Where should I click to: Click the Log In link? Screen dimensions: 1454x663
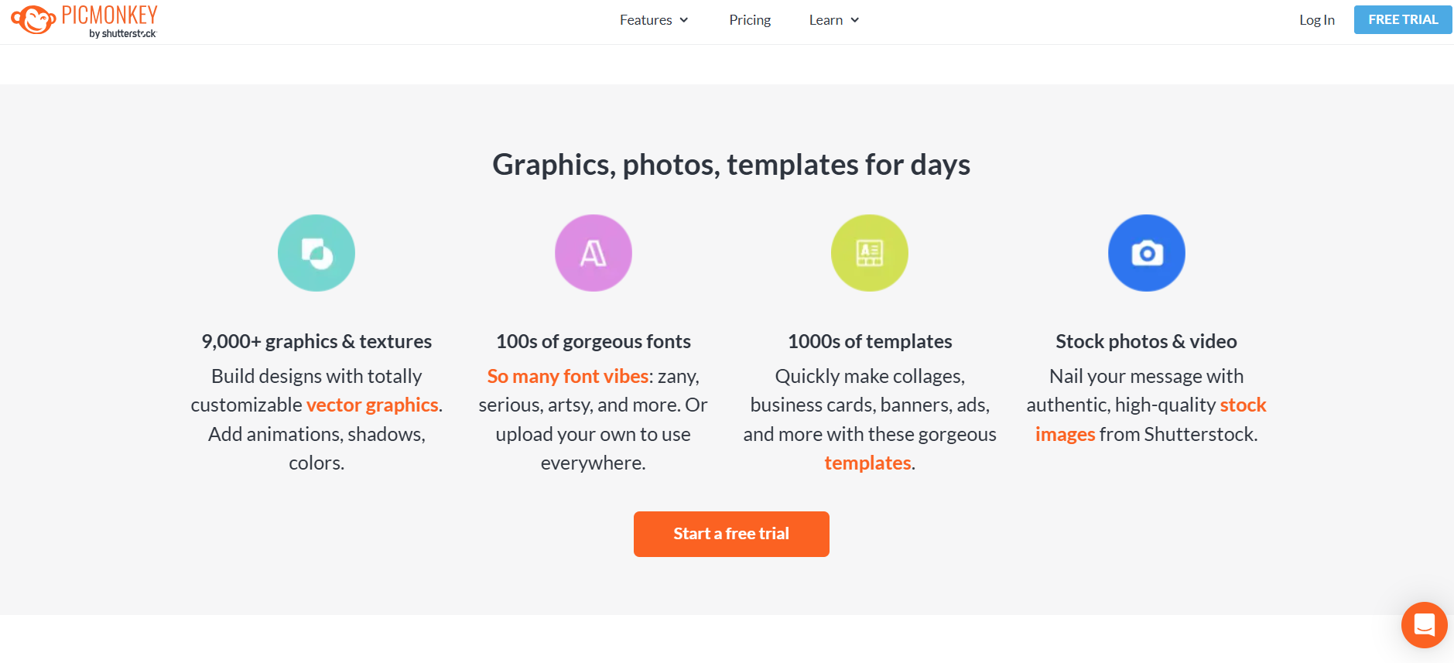click(1317, 20)
